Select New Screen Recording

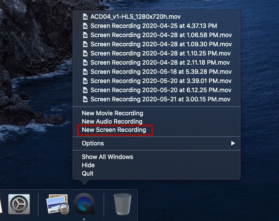pyautogui.click(x=114, y=130)
